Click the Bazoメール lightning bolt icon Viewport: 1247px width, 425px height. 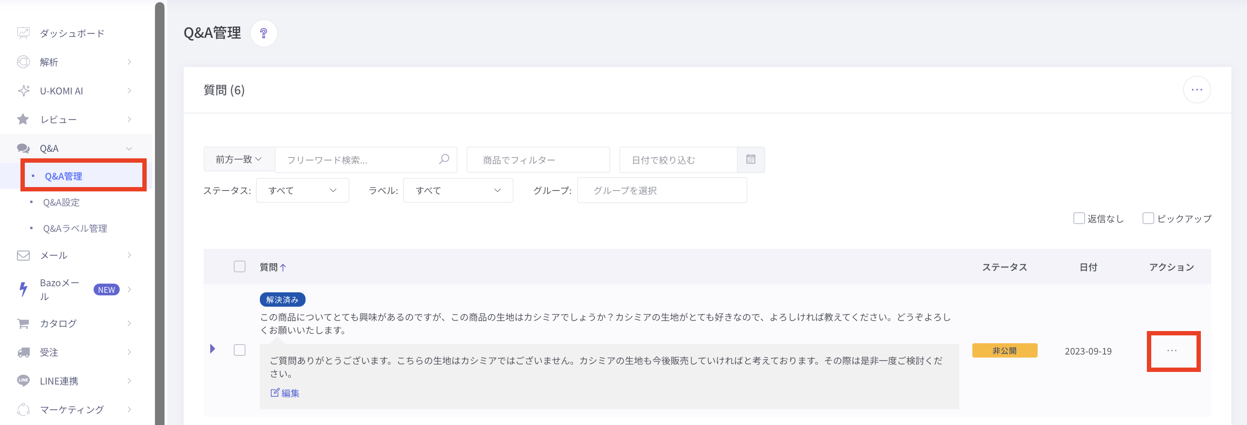point(23,289)
